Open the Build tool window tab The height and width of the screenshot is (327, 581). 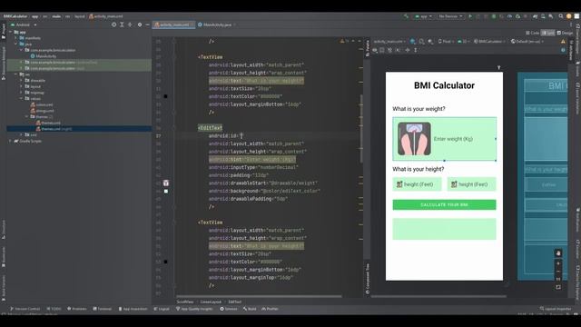coord(250,309)
